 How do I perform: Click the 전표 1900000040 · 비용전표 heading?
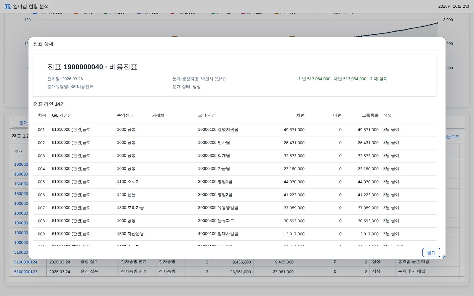[x=92, y=67]
